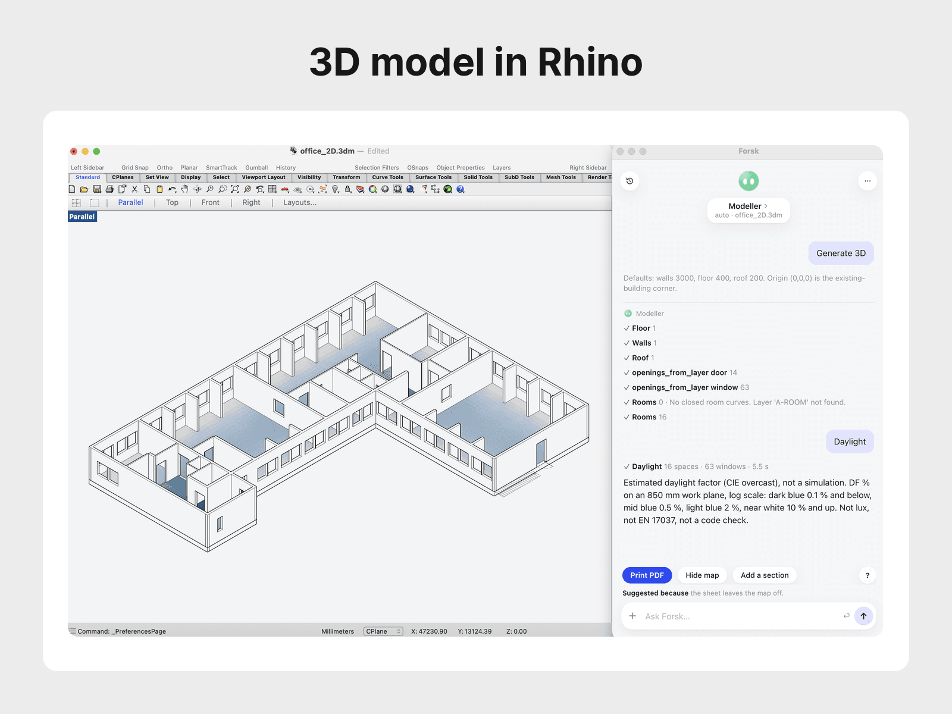Click the Add a section button
This screenshot has height=714, width=952.
(765, 575)
